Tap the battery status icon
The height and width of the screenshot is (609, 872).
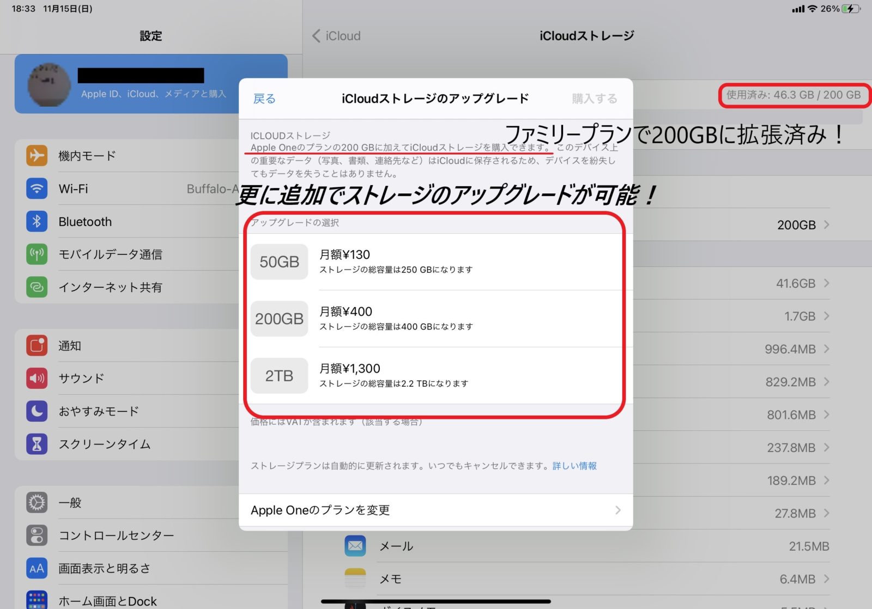[x=851, y=9]
